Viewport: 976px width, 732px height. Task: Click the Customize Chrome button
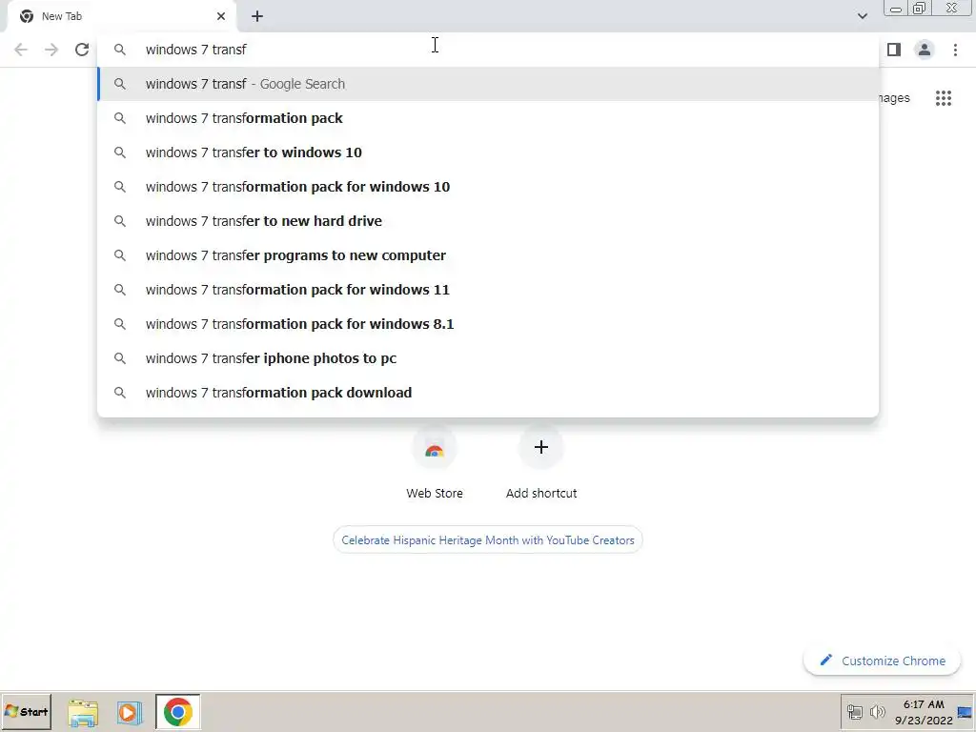click(882, 661)
